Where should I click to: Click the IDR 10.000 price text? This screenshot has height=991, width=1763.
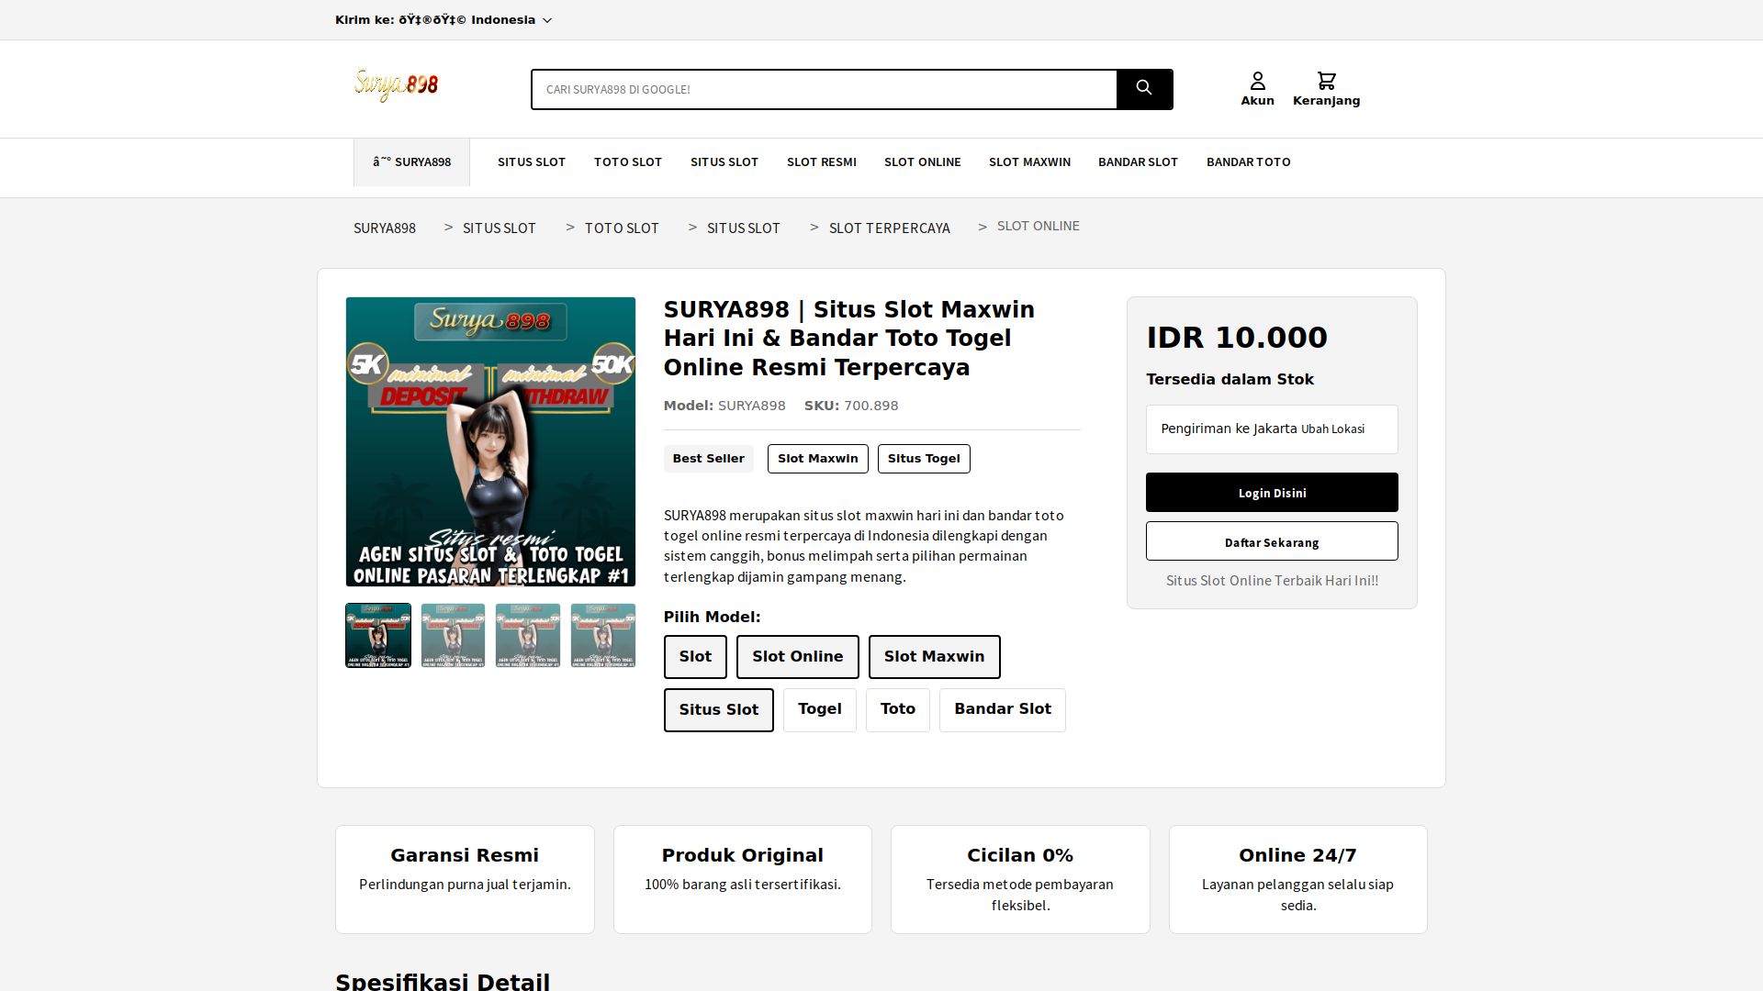coord(1237,338)
